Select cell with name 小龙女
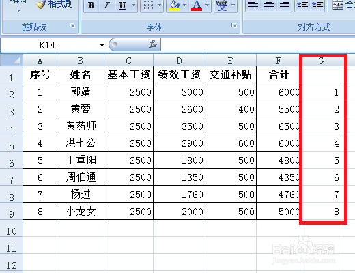 [81, 211]
